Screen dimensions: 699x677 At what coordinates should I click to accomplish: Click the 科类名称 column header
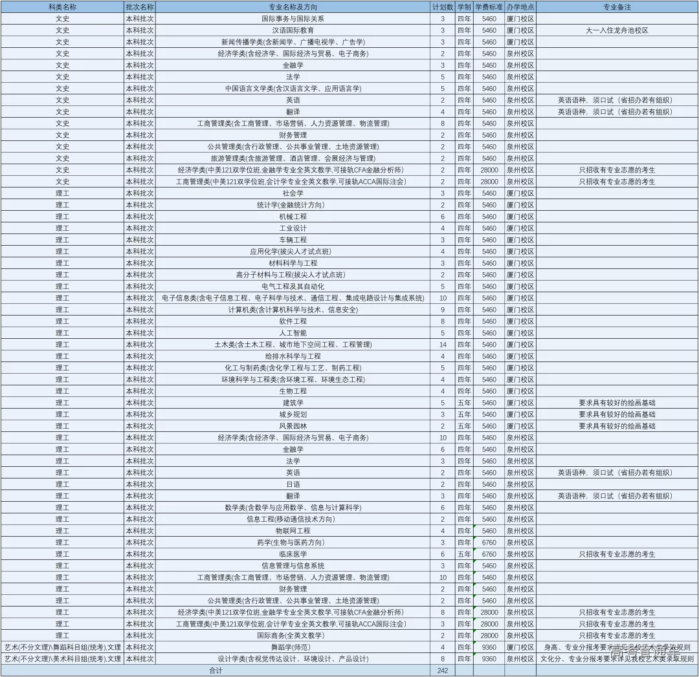point(62,7)
